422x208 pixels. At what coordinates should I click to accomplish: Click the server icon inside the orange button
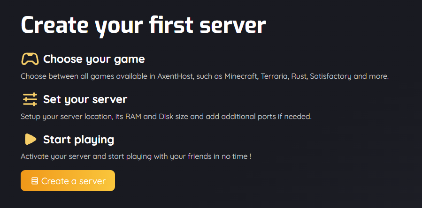coord(35,181)
